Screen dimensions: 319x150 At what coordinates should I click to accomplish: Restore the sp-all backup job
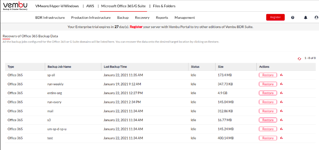[x=268, y=75]
